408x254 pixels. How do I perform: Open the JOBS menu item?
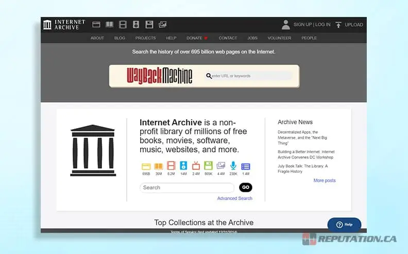[252, 38]
